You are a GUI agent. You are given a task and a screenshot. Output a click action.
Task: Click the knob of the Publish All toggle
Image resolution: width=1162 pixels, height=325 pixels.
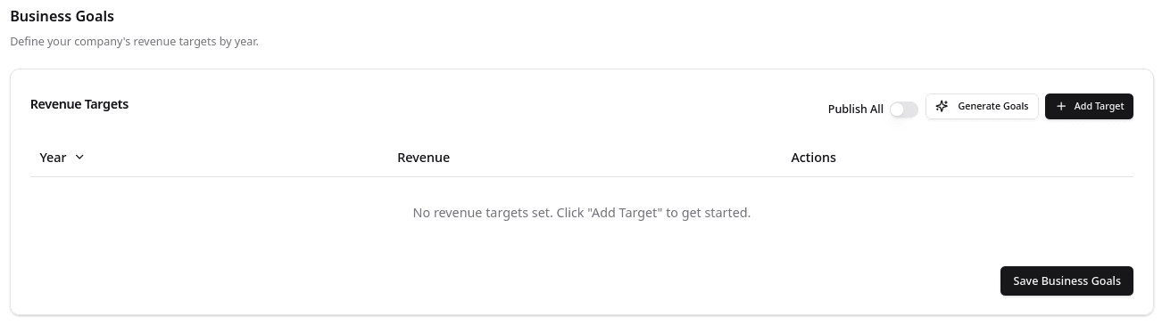click(x=898, y=110)
